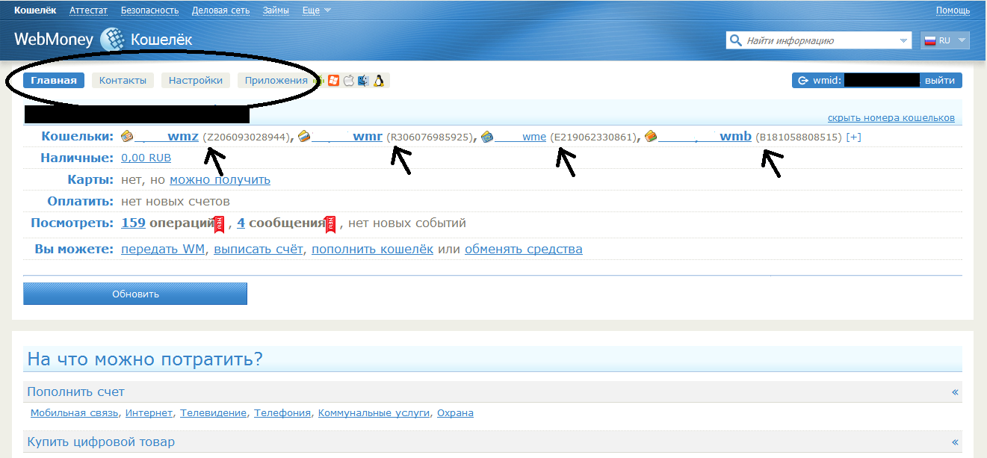Open the Еще top menu
The width and height of the screenshot is (987, 458).
[317, 10]
